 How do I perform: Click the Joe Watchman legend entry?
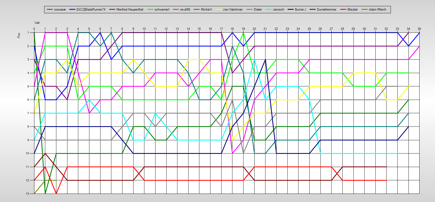point(229,9)
